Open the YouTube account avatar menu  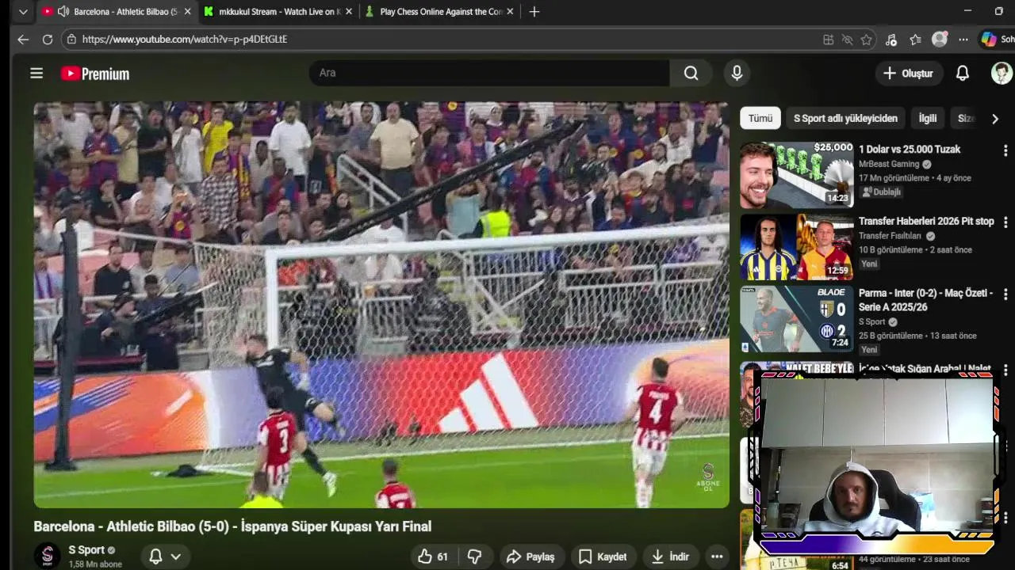tap(1002, 73)
